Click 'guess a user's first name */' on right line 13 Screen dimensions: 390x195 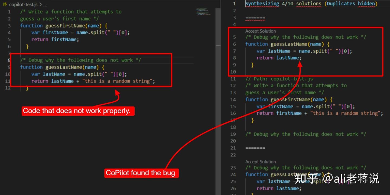(285, 93)
